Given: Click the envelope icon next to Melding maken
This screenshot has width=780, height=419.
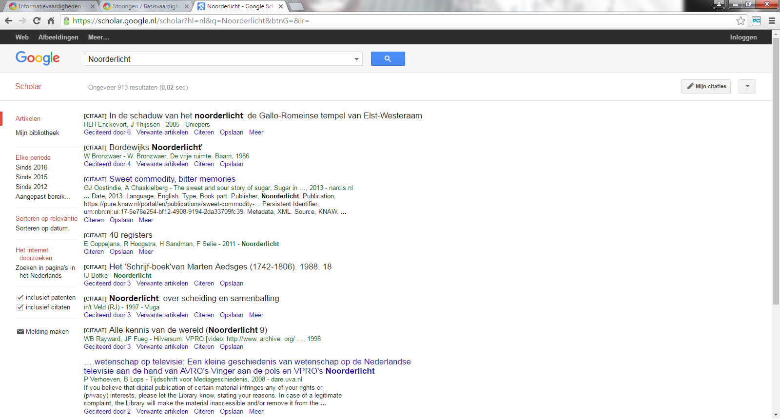Looking at the screenshot, I should (20, 332).
